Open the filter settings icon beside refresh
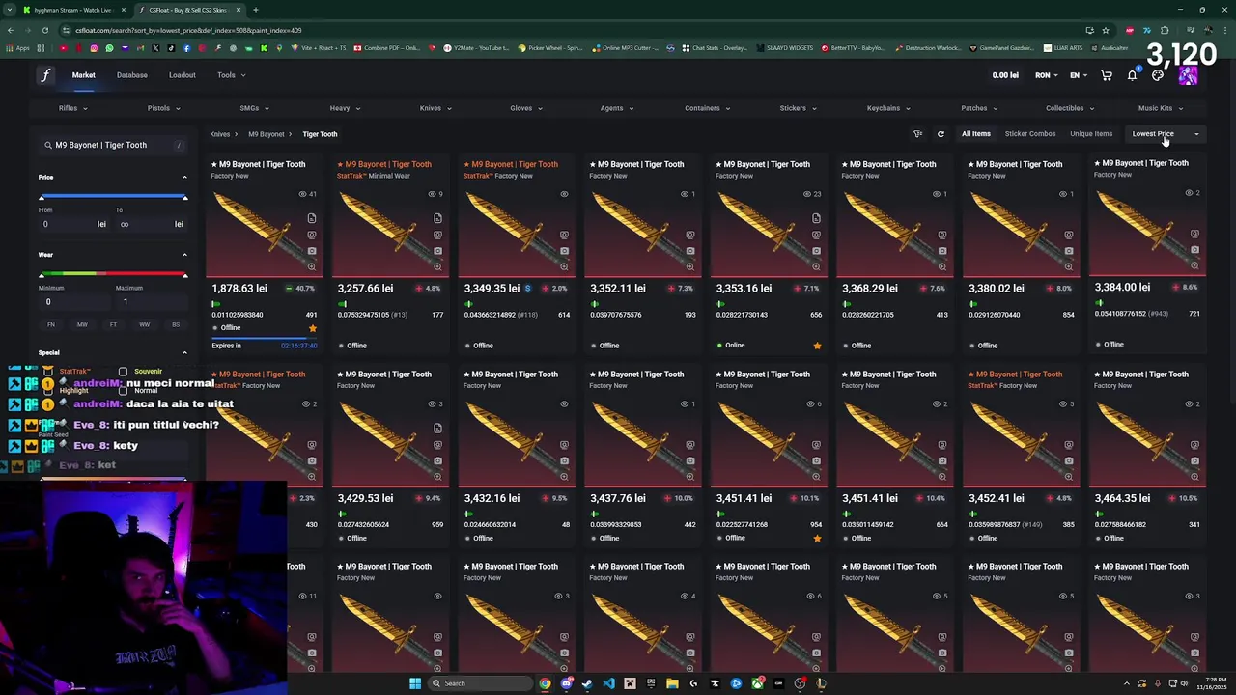Image resolution: width=1236 pixels, height=695 pixels. [x=917, y=134]
